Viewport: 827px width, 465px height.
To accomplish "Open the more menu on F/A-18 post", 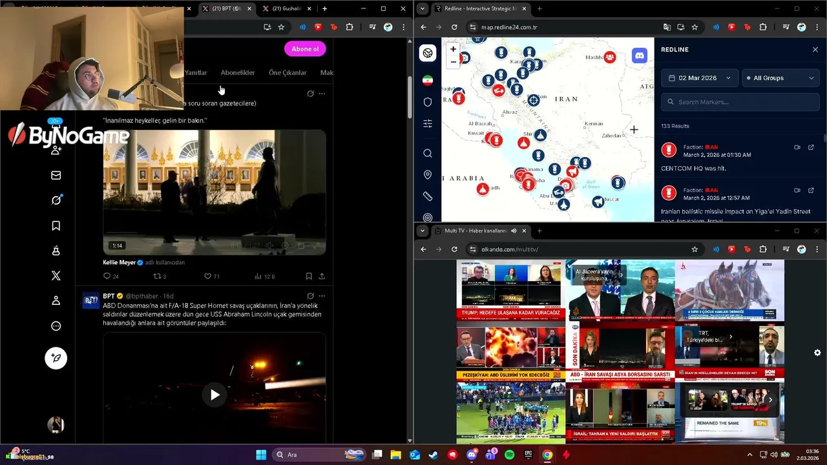I will pyautogui.click(x=322, y=296).
